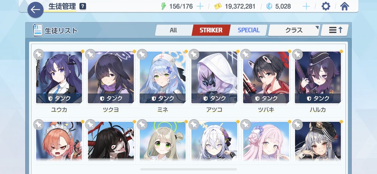The height and width of the screenshot is (174, 377).
Task: Select アツコ student card
Action: coord(214,78)
